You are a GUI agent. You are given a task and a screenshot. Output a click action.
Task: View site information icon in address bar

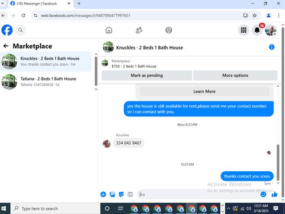tap(35, 15)
